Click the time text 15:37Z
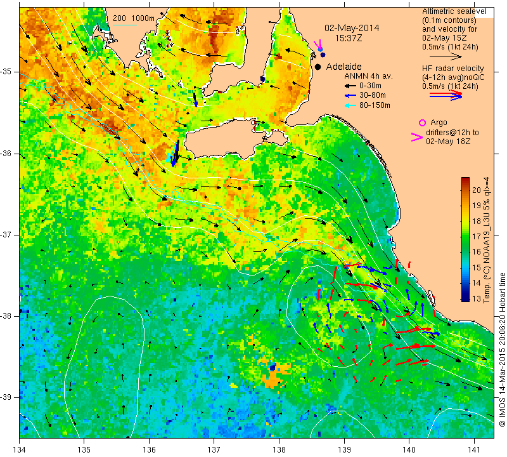The image size is (507, 457). point(349,38)
